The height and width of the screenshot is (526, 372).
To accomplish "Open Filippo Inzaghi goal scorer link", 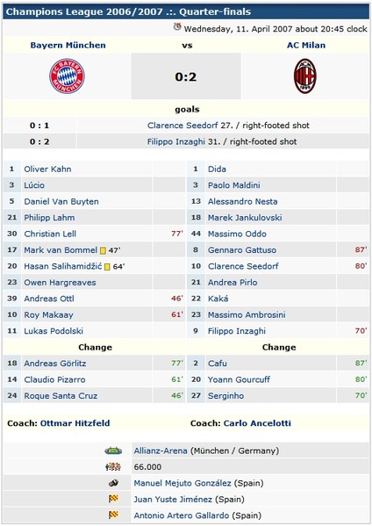I will point(176,141).
